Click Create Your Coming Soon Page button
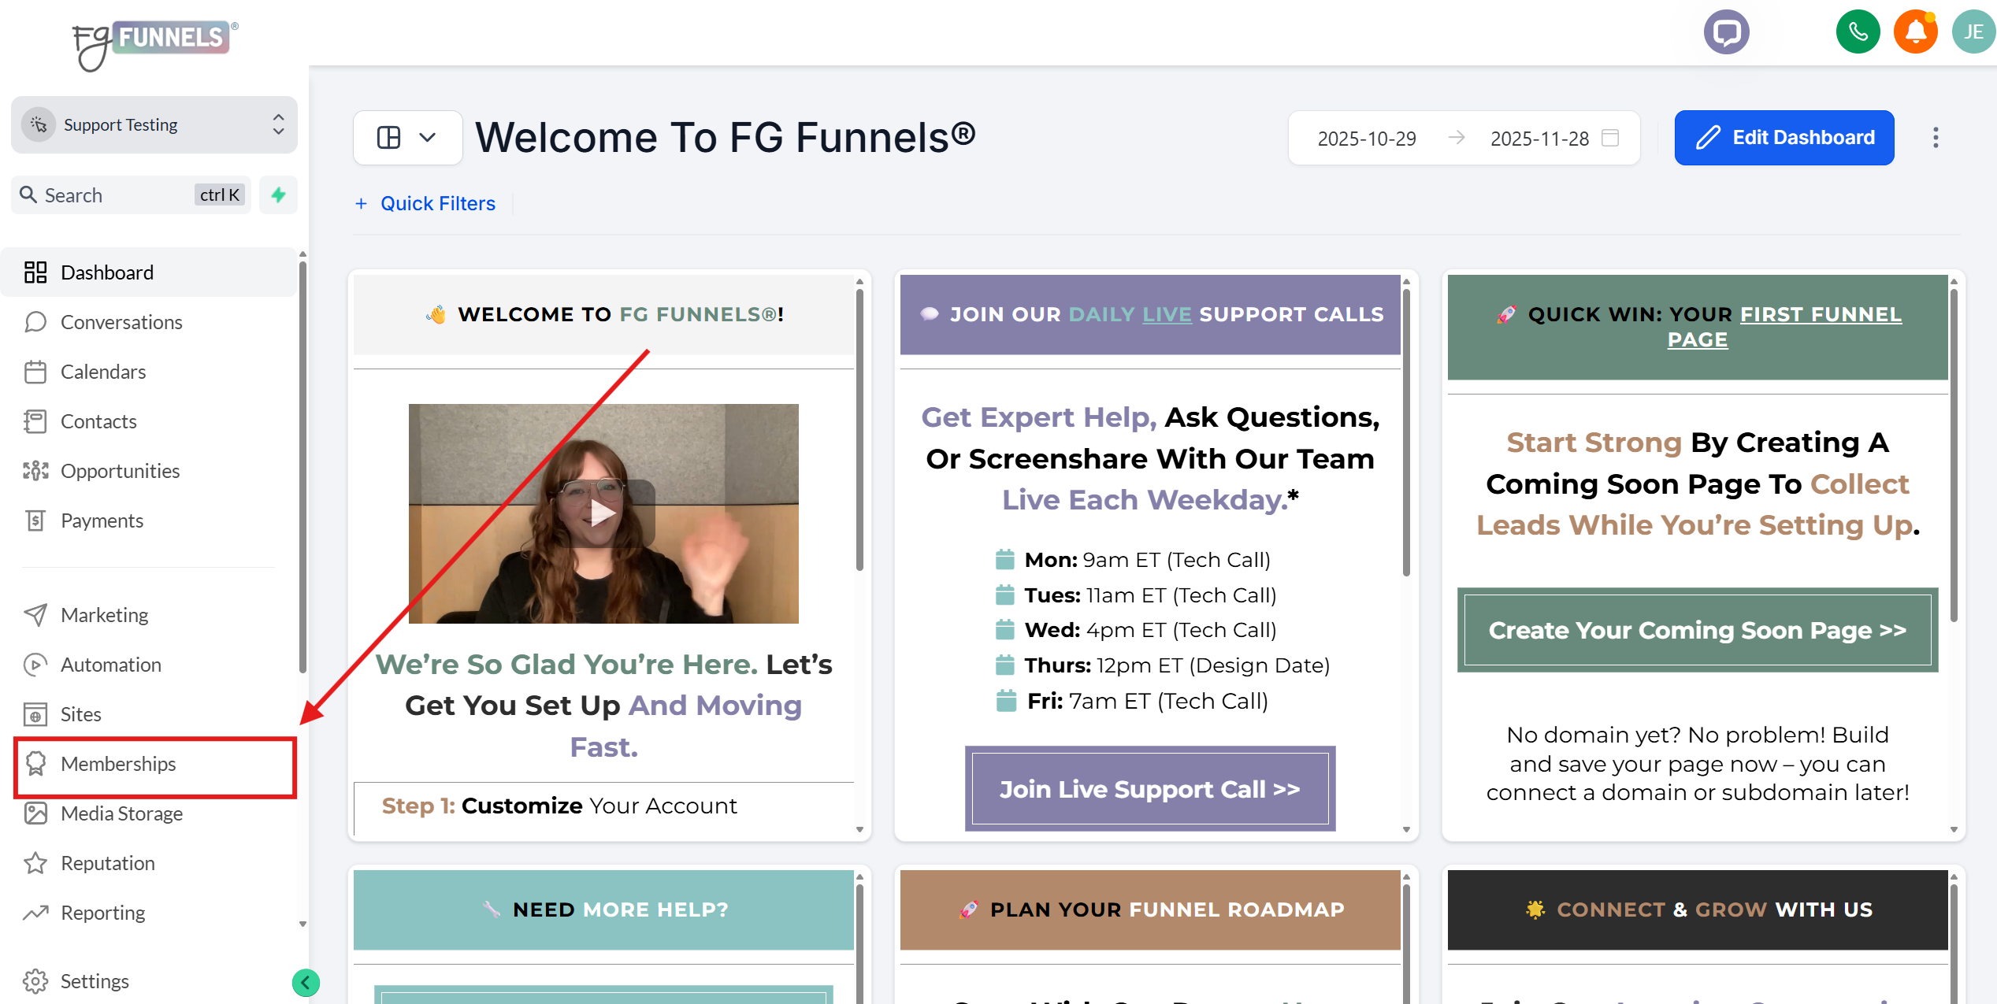The width and height of the screenshot is (1997, 1004). coord(1697,630)
